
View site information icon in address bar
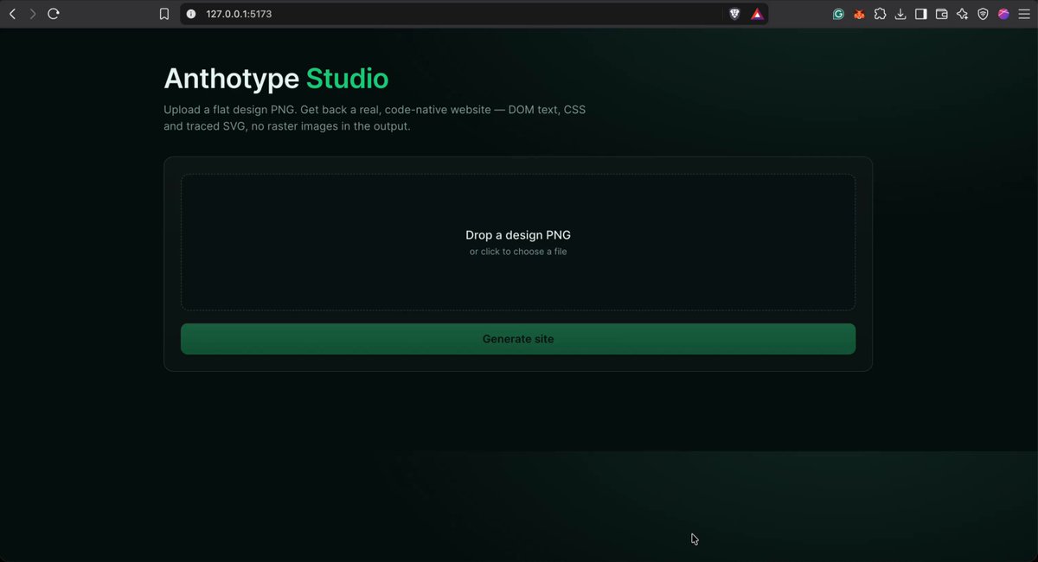tap(191, 14)
